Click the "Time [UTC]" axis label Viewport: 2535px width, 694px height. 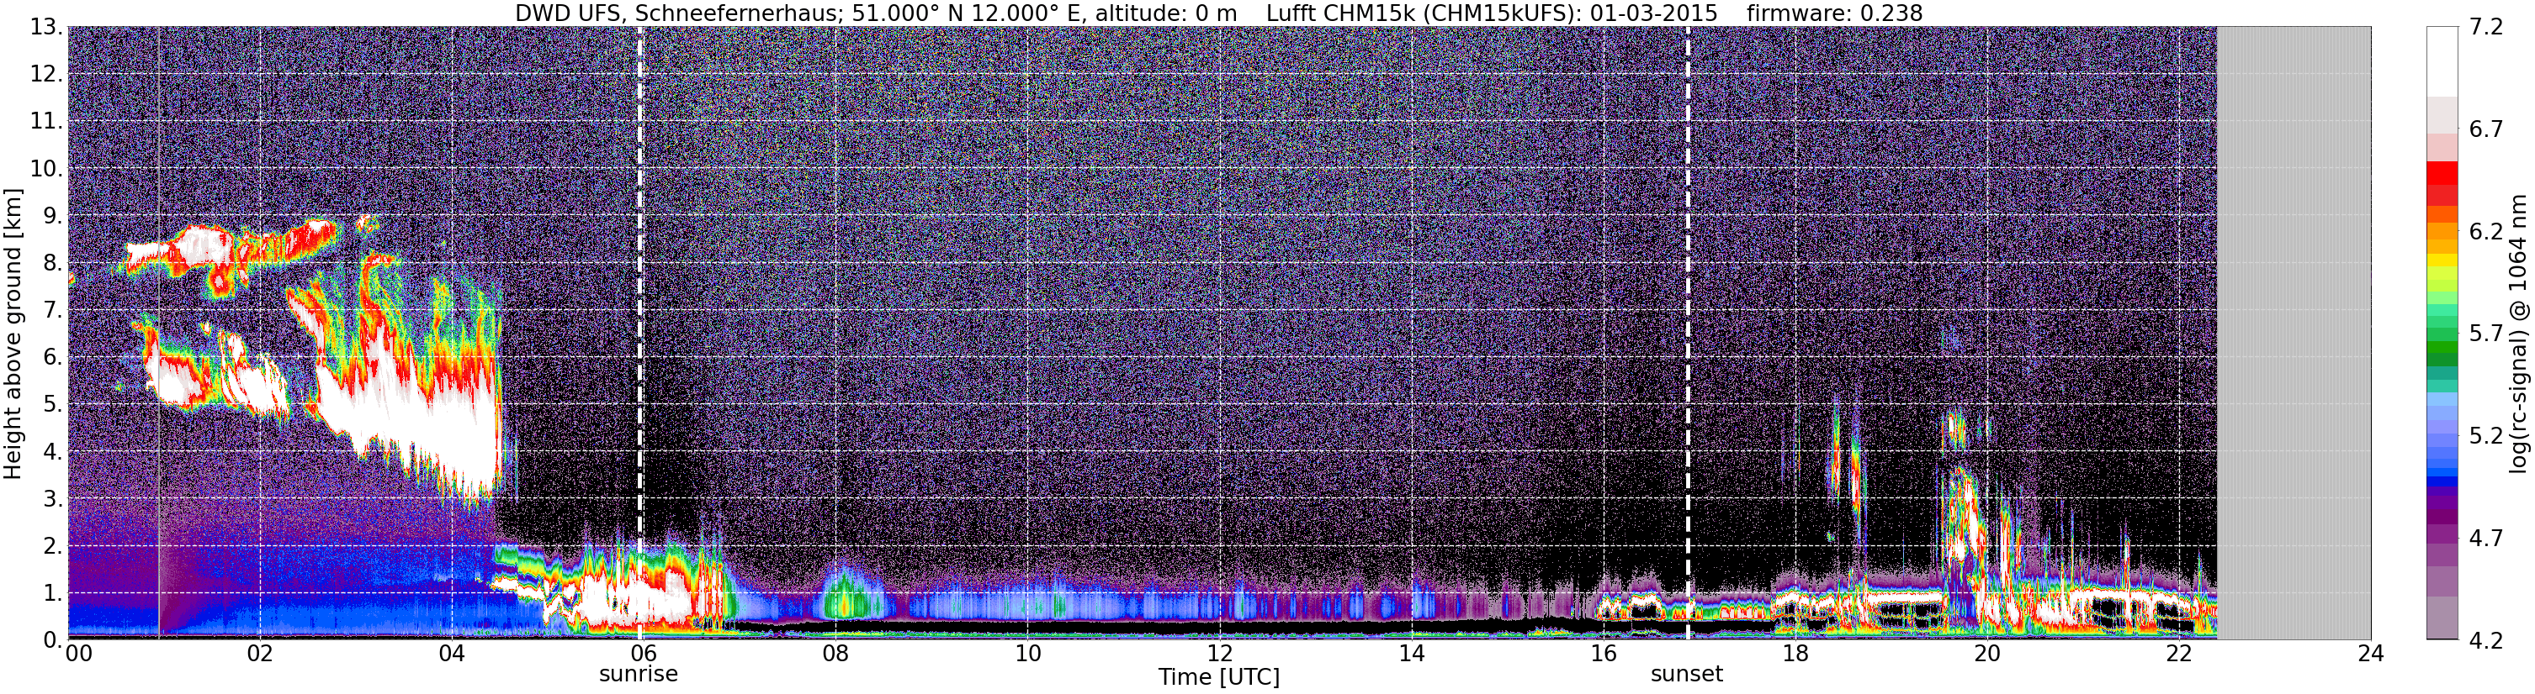[x=1219, y=676]
